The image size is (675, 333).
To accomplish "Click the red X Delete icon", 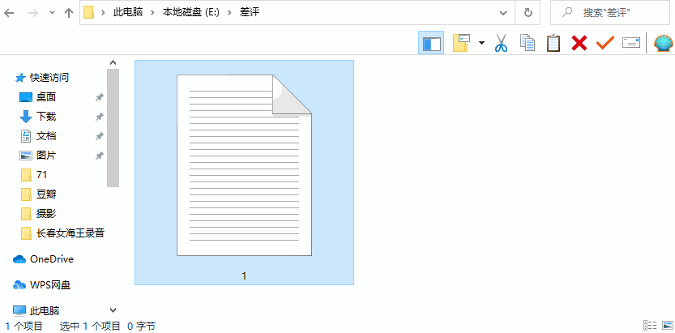I will coord(579,43).
